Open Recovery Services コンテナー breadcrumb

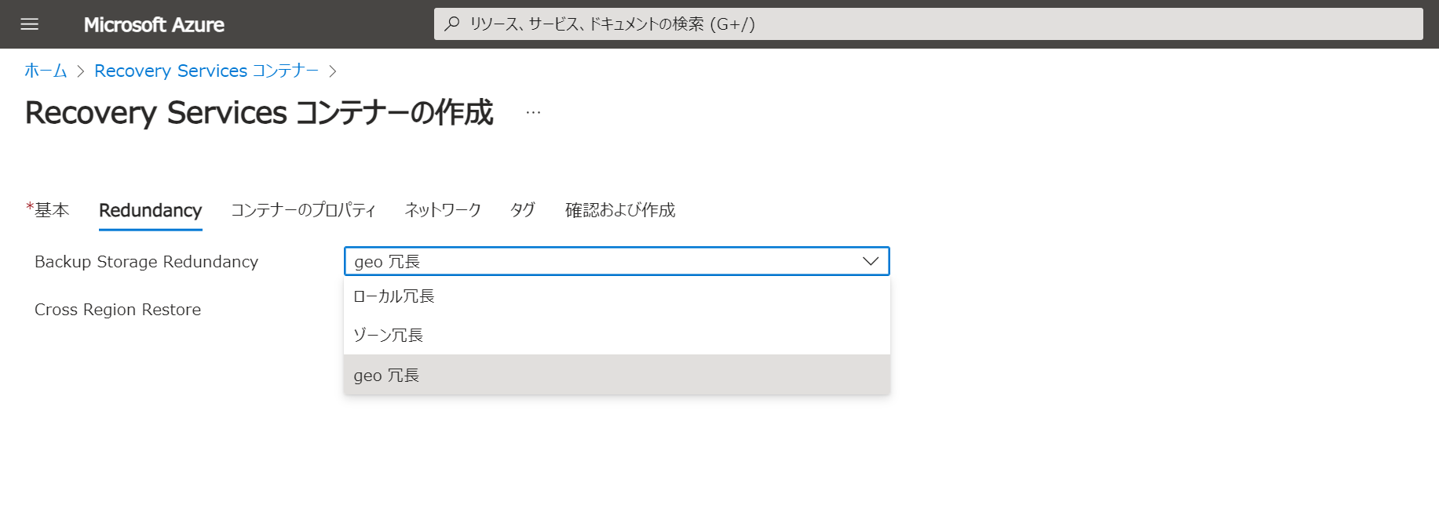click(206, 71)
